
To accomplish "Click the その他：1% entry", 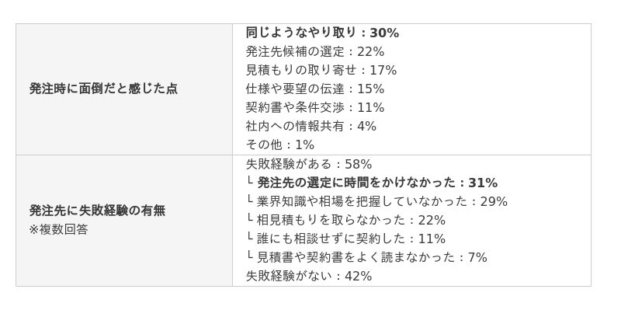I will coord(280,145).
